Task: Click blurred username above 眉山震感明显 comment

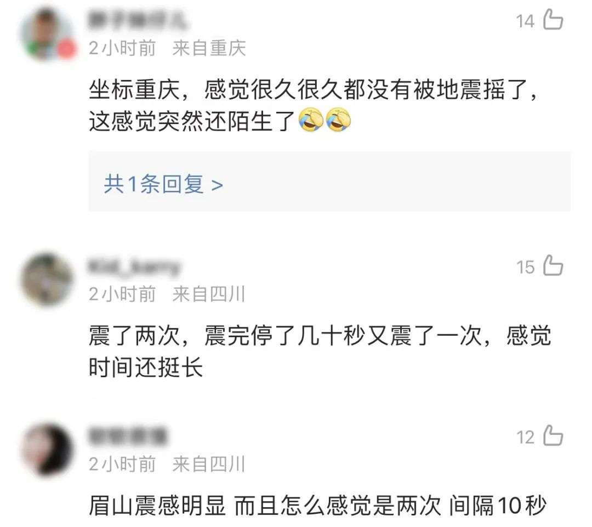Action: pos(128,437)
